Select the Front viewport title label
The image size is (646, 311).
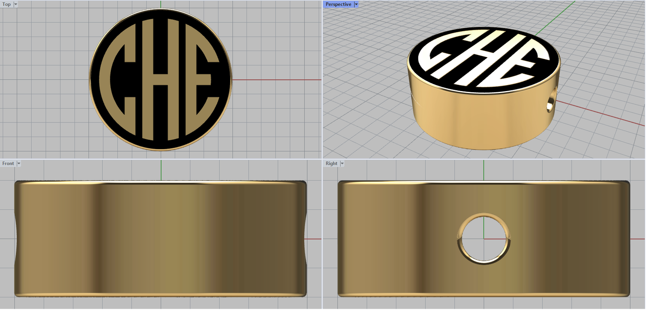coord(8,164)
